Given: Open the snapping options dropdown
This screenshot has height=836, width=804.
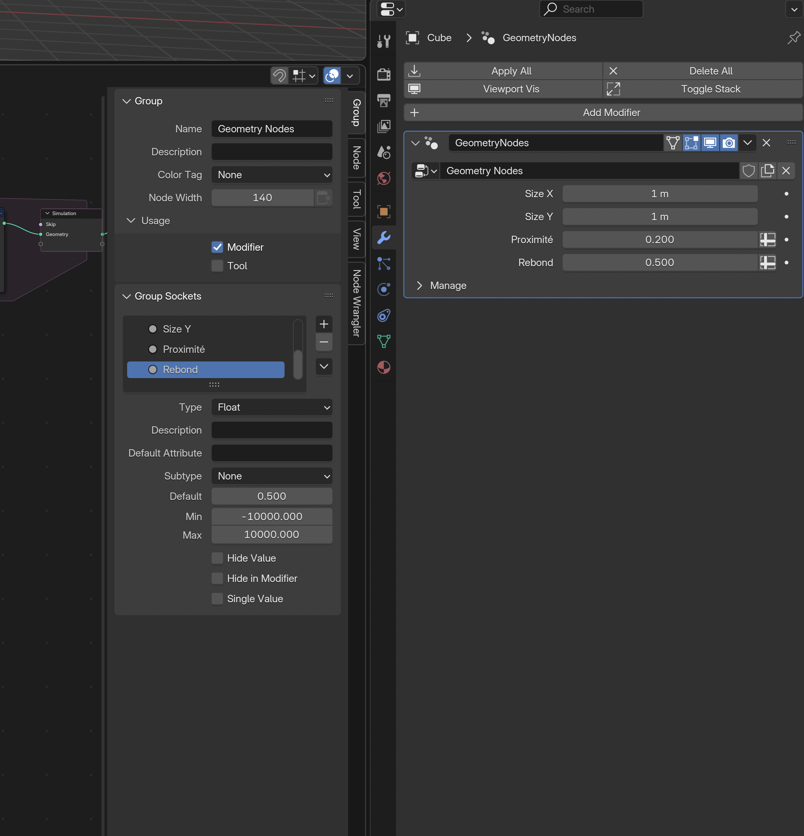Looking at the screenshot, I should pos(304,76).
